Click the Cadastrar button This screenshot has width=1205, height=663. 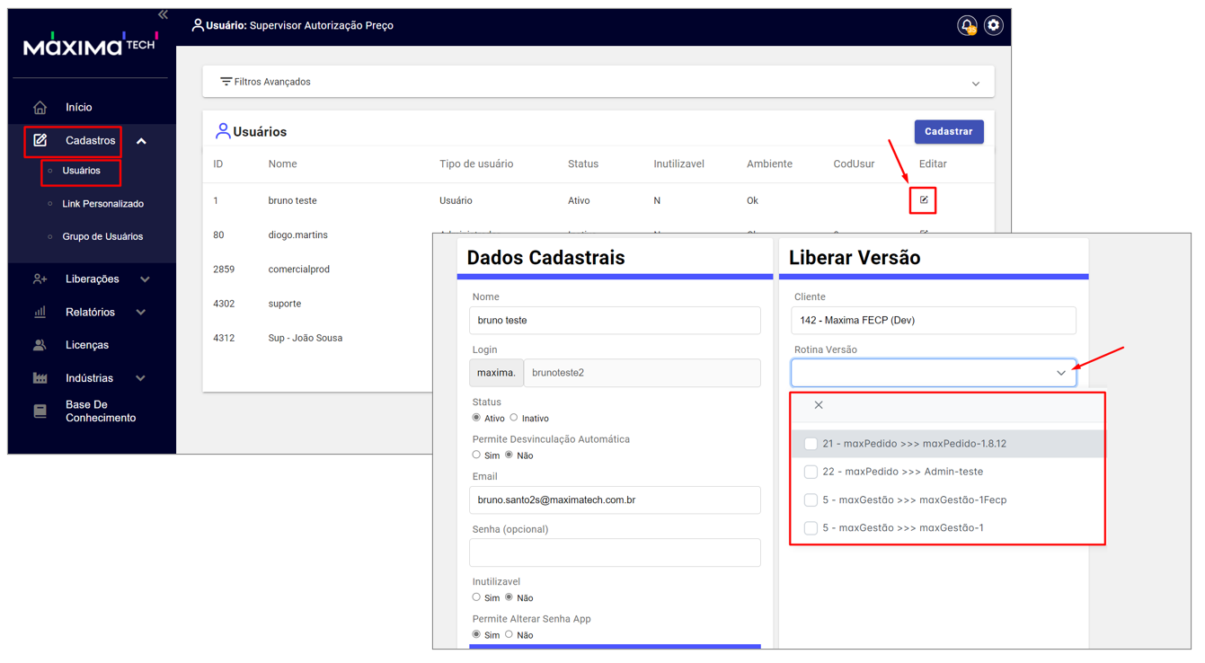pyautogui.click(x=948, y=132)
